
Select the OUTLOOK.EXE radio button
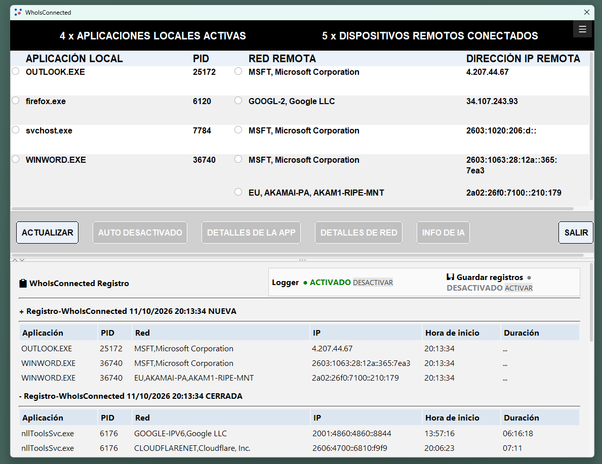[x=15, y=71]
